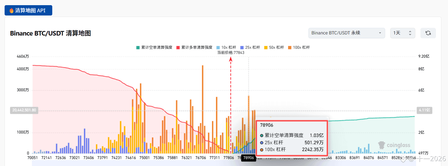Click the fire icon on API button
Image resolution: width=448 pixels, height=166 pixels.
(11, 11)
